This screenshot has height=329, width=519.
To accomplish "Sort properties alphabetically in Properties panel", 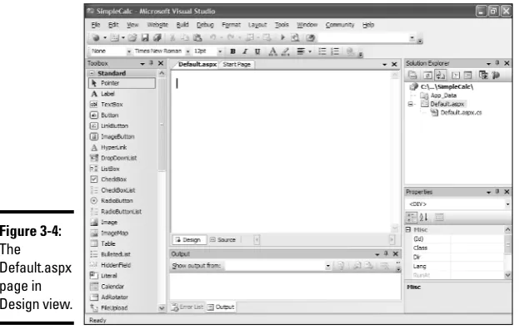I will (424, 218).
